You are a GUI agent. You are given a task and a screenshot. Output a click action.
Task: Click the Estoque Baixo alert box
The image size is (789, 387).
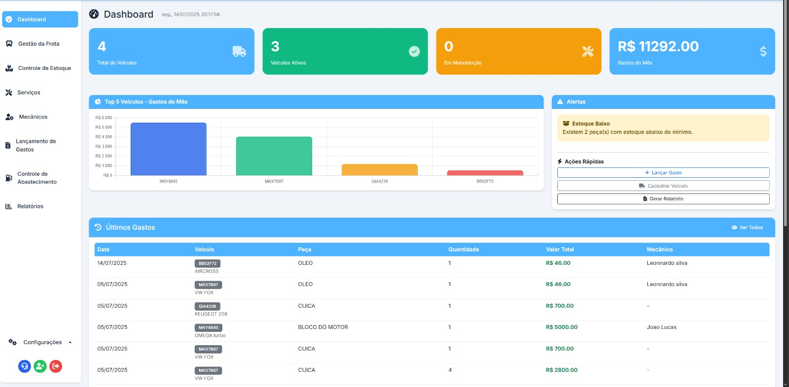(x=663, y=128)
